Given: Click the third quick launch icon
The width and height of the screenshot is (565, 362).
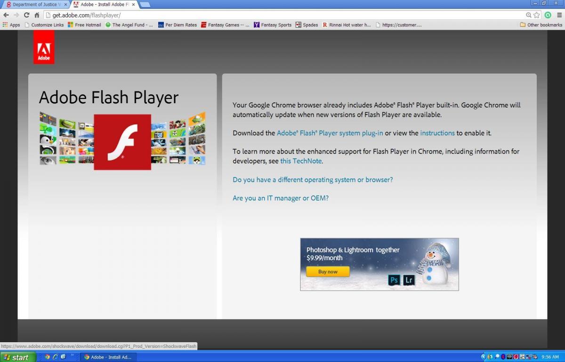Looking at the screenshot, I should (63, 357).
